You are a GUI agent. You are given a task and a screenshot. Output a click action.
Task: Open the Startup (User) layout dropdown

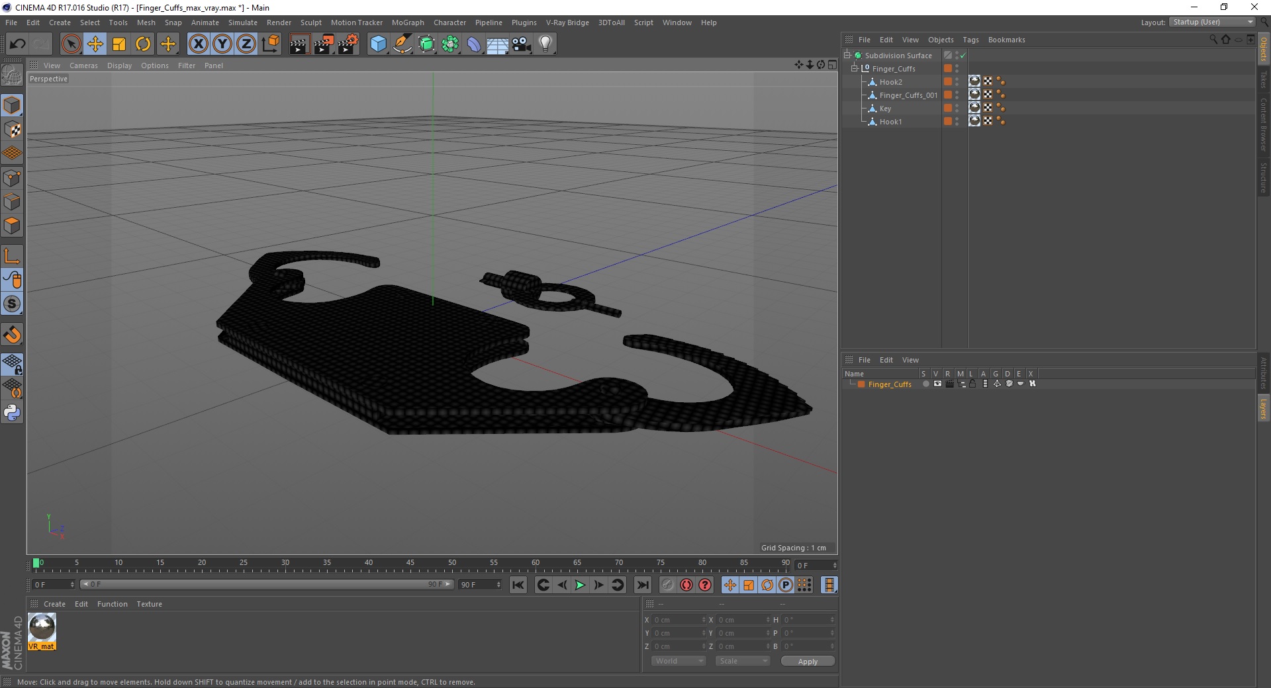point(1213,22)
